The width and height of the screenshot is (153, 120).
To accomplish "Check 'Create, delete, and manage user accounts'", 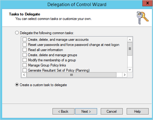I will coord(25,39).
